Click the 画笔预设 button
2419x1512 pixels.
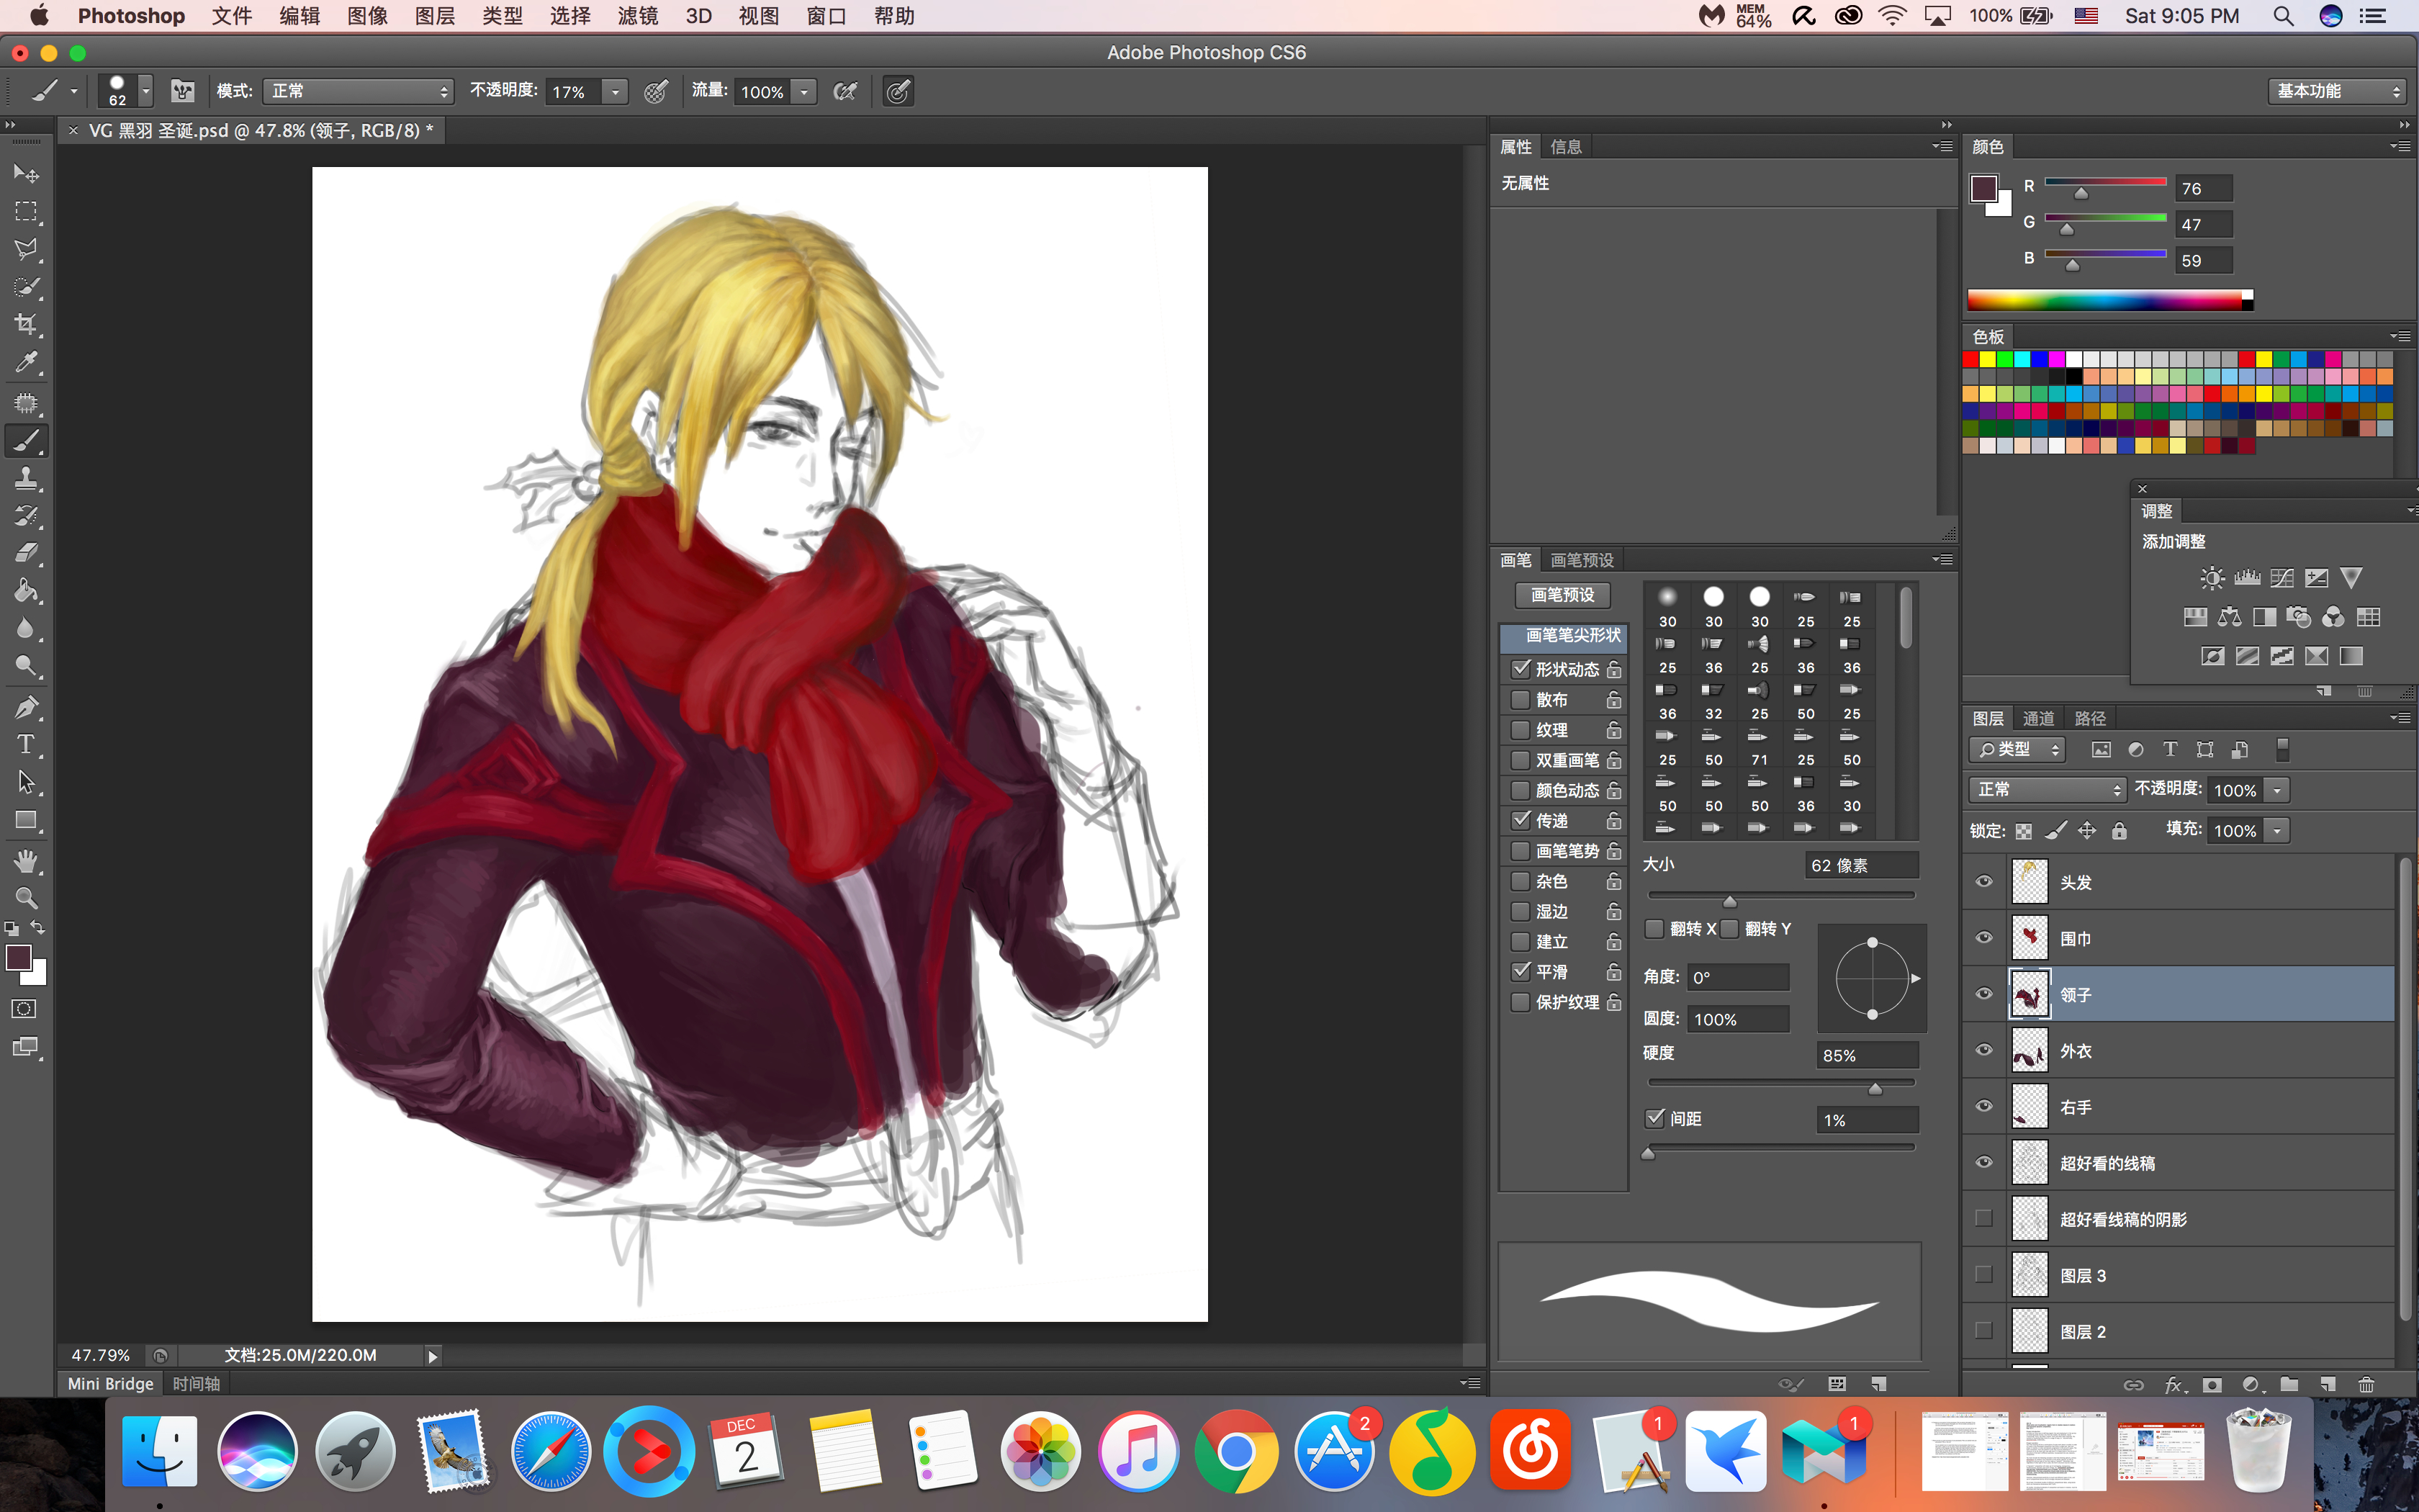point(1562,595)
